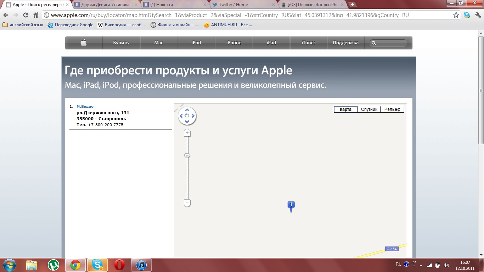
Task: Open the Поддержка support section
Action: pos(346,43)
